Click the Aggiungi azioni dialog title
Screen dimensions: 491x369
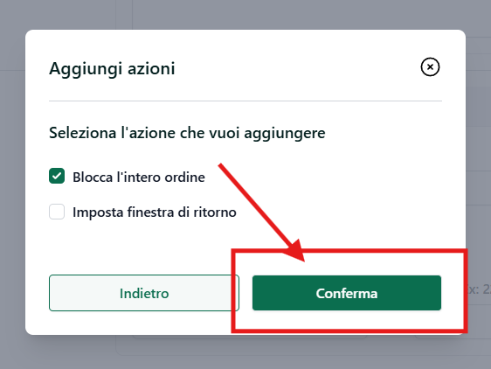tap(112, 68)
